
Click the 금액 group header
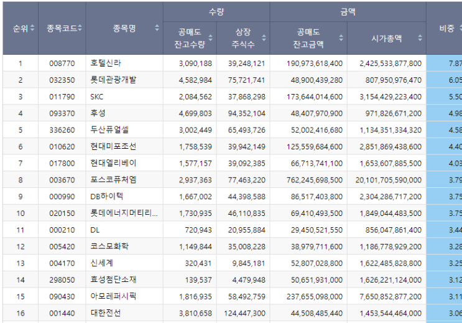tap(348, 12)
